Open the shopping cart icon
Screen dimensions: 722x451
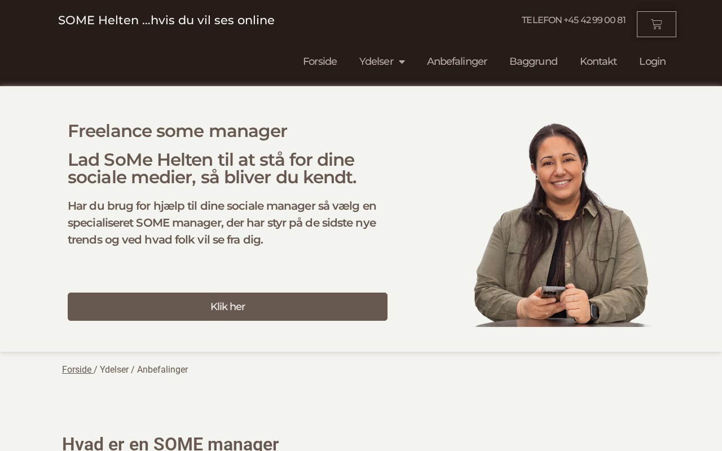point(656,24)
